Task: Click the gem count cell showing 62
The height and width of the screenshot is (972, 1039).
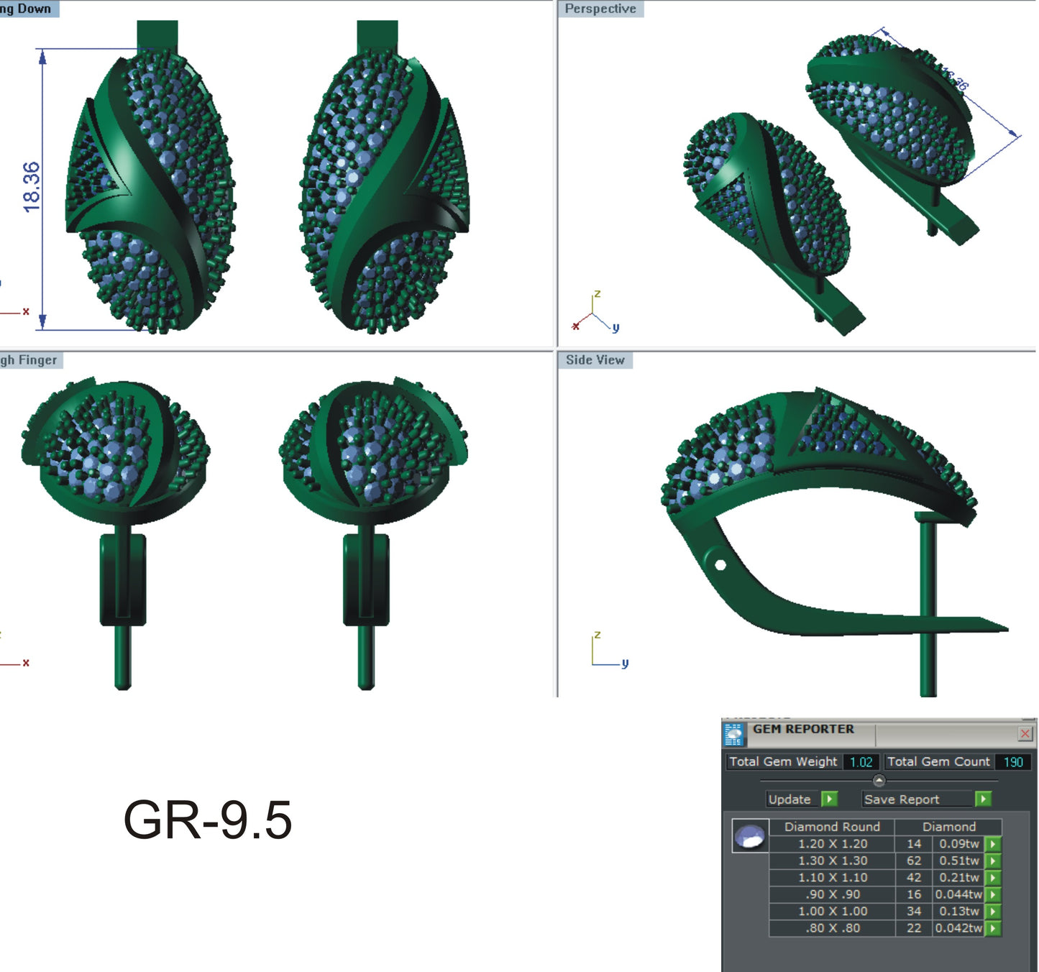Action: point(914,861)
